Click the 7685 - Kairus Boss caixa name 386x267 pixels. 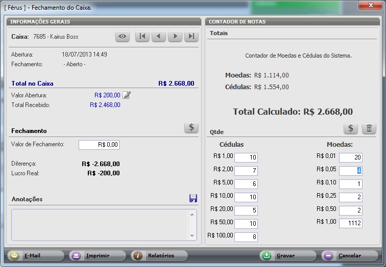pos(56,37)
